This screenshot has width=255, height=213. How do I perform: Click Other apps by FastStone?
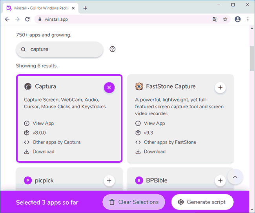click(170, 142)
